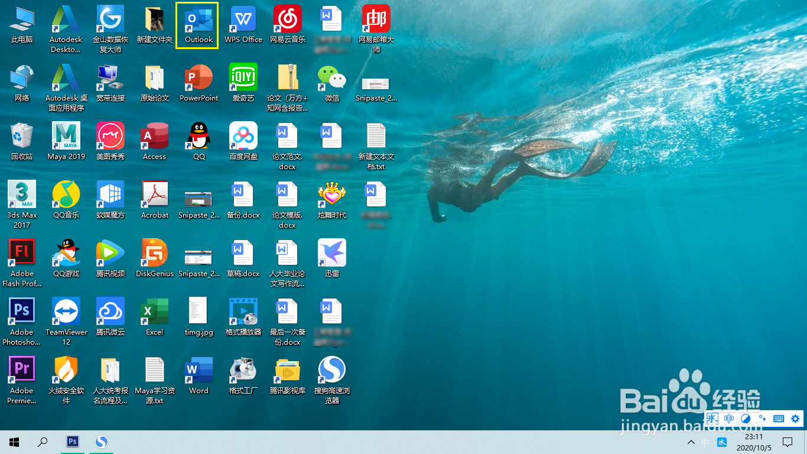Select the 网易邮箱大师 desktop shortcut
This screenshot has height=454, width=807.
tap(376, 29)
